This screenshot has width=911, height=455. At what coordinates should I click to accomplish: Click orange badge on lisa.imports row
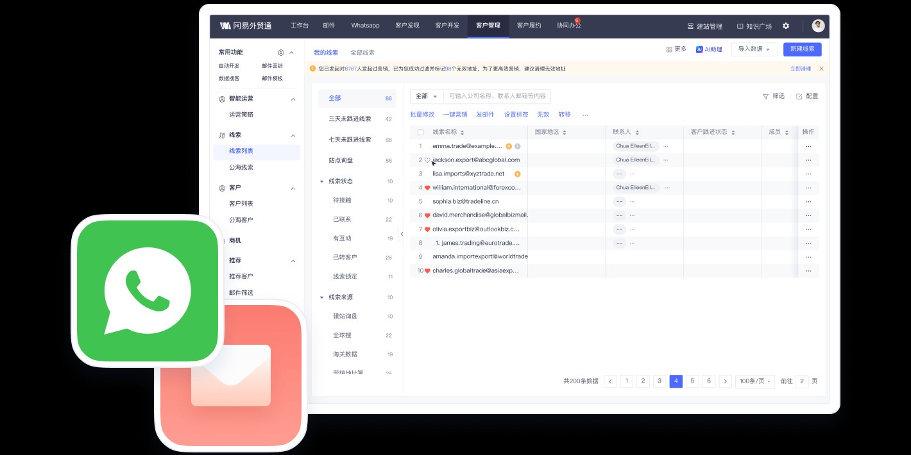click(x=517, y=174)
